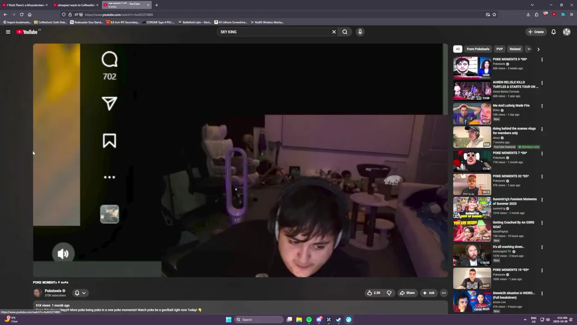Open POKE MOMENTS 19 thumbnail

[472, 278]
